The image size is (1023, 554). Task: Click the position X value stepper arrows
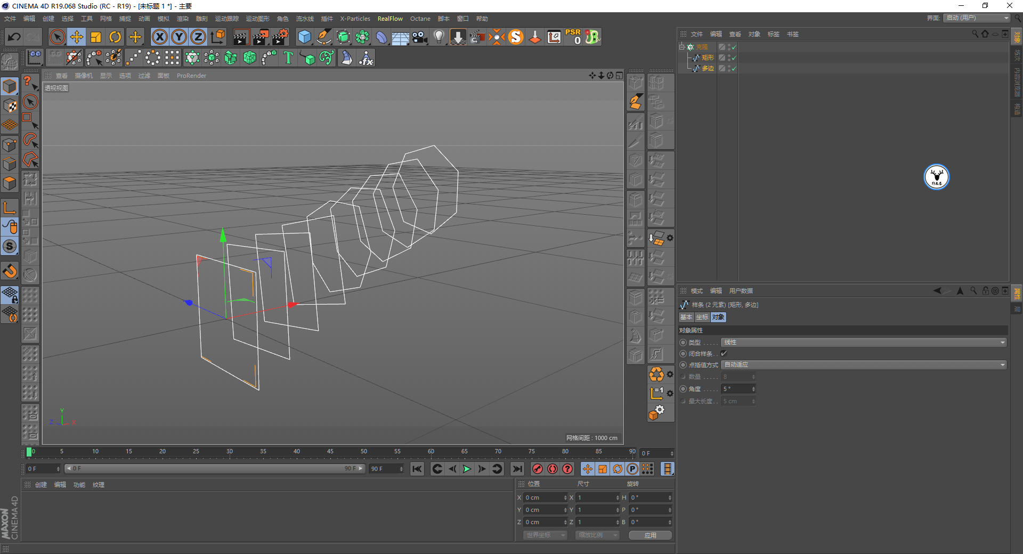coord(565,498)
